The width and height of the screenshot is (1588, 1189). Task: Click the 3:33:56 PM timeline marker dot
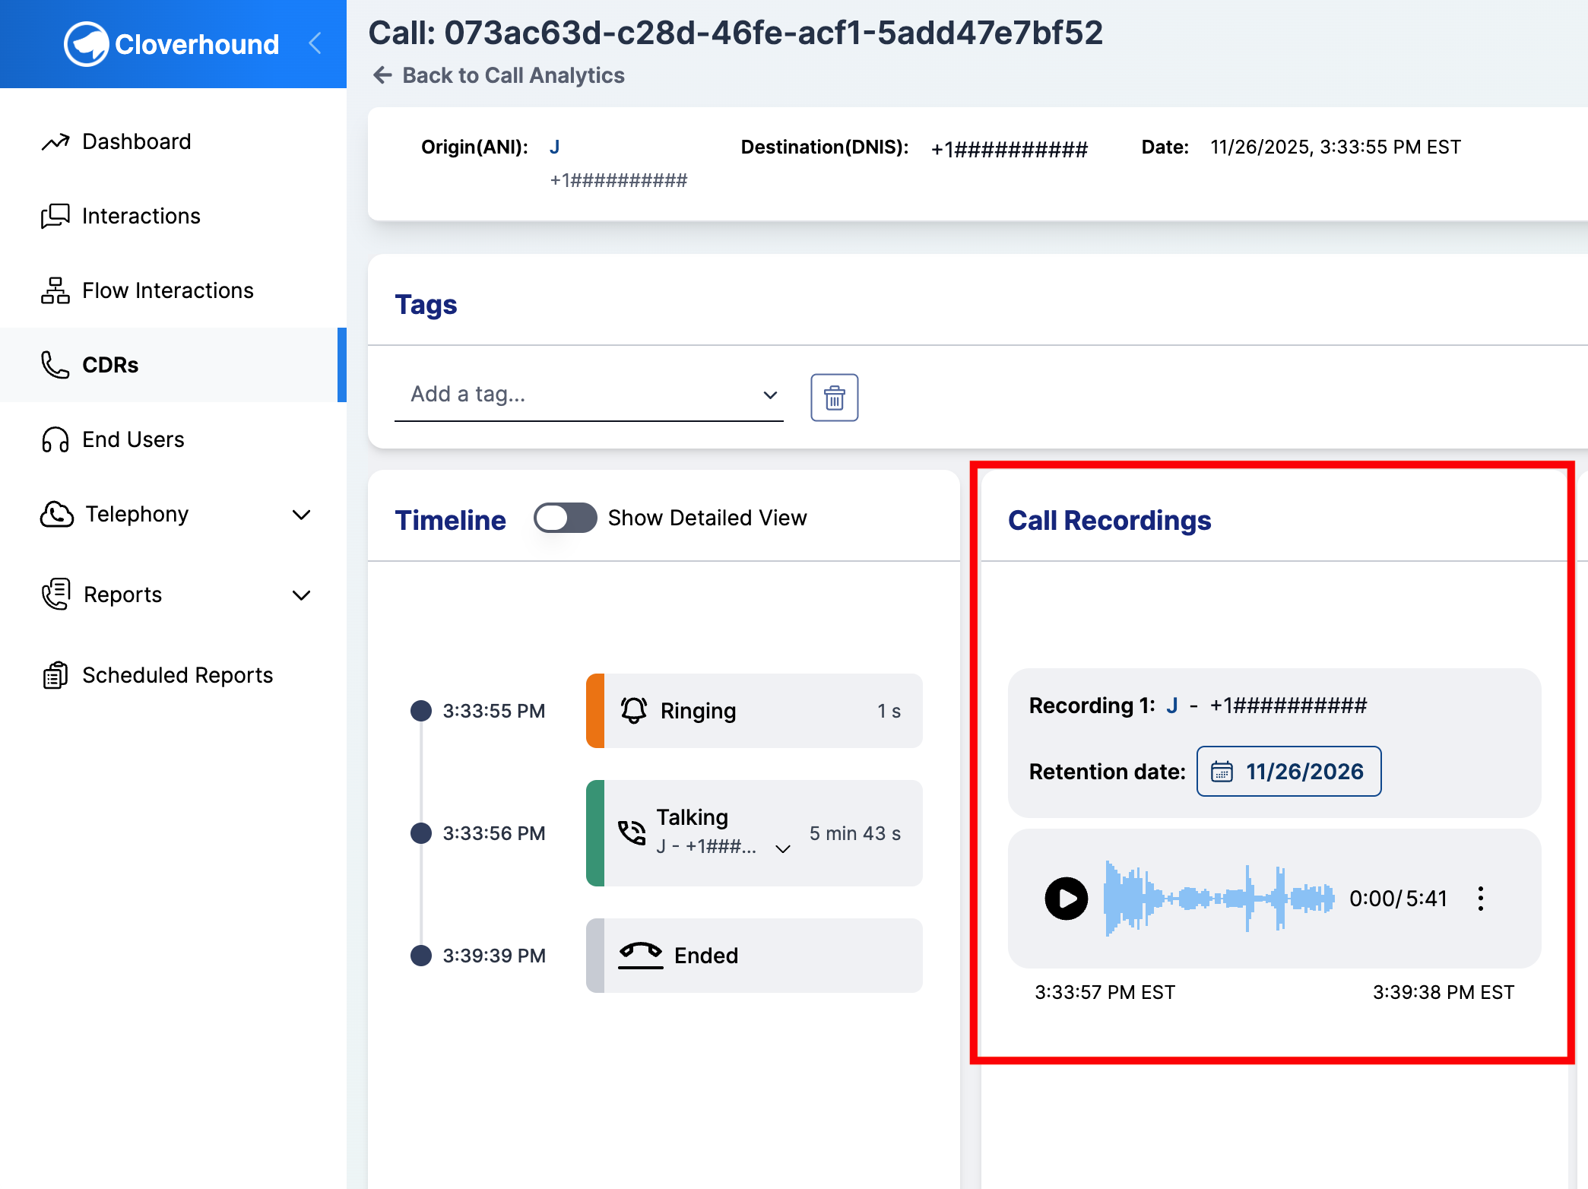pyautogui.click(x=420, y=833)
